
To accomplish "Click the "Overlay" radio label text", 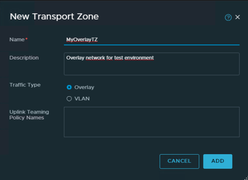I will (84, 87).
